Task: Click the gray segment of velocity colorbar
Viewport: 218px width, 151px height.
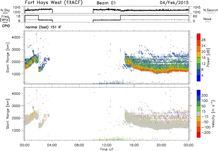Action: pos(199,114)
